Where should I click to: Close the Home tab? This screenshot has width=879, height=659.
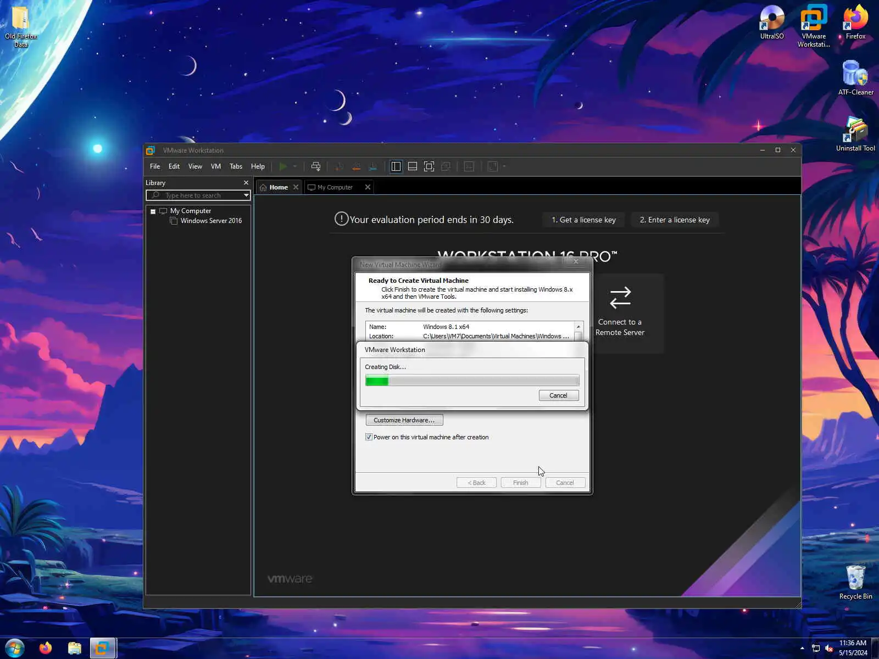coord(296,187)
